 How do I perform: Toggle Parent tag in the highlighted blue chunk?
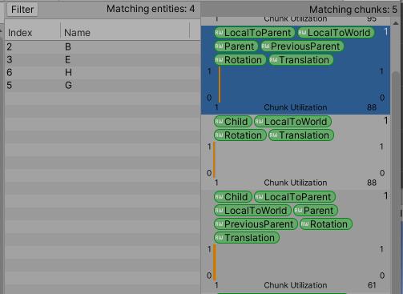[x=236, y=46]
